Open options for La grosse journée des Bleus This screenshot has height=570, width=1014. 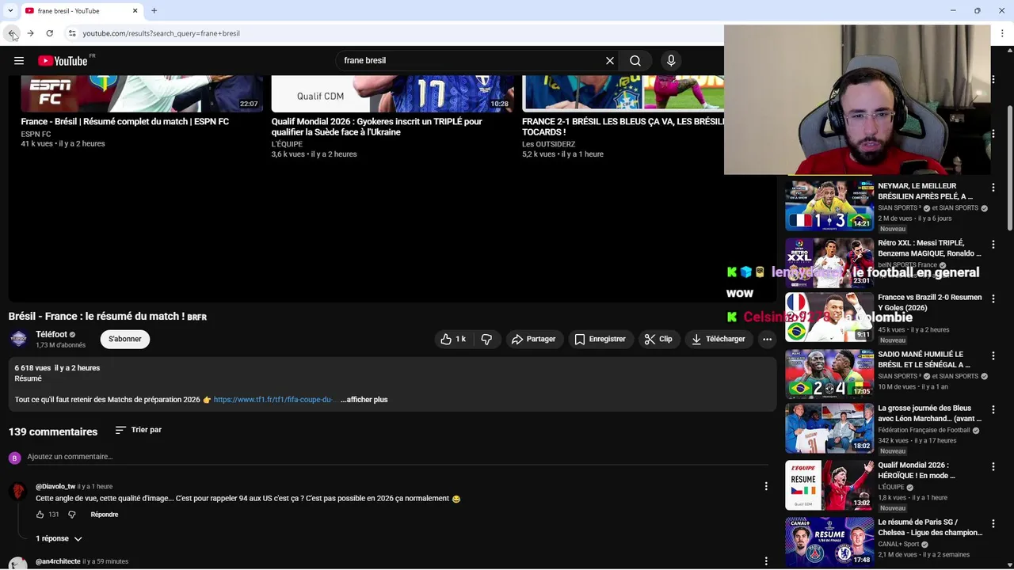(x=993, y=410)
